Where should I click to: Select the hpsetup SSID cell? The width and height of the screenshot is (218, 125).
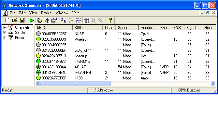point(81,56)
